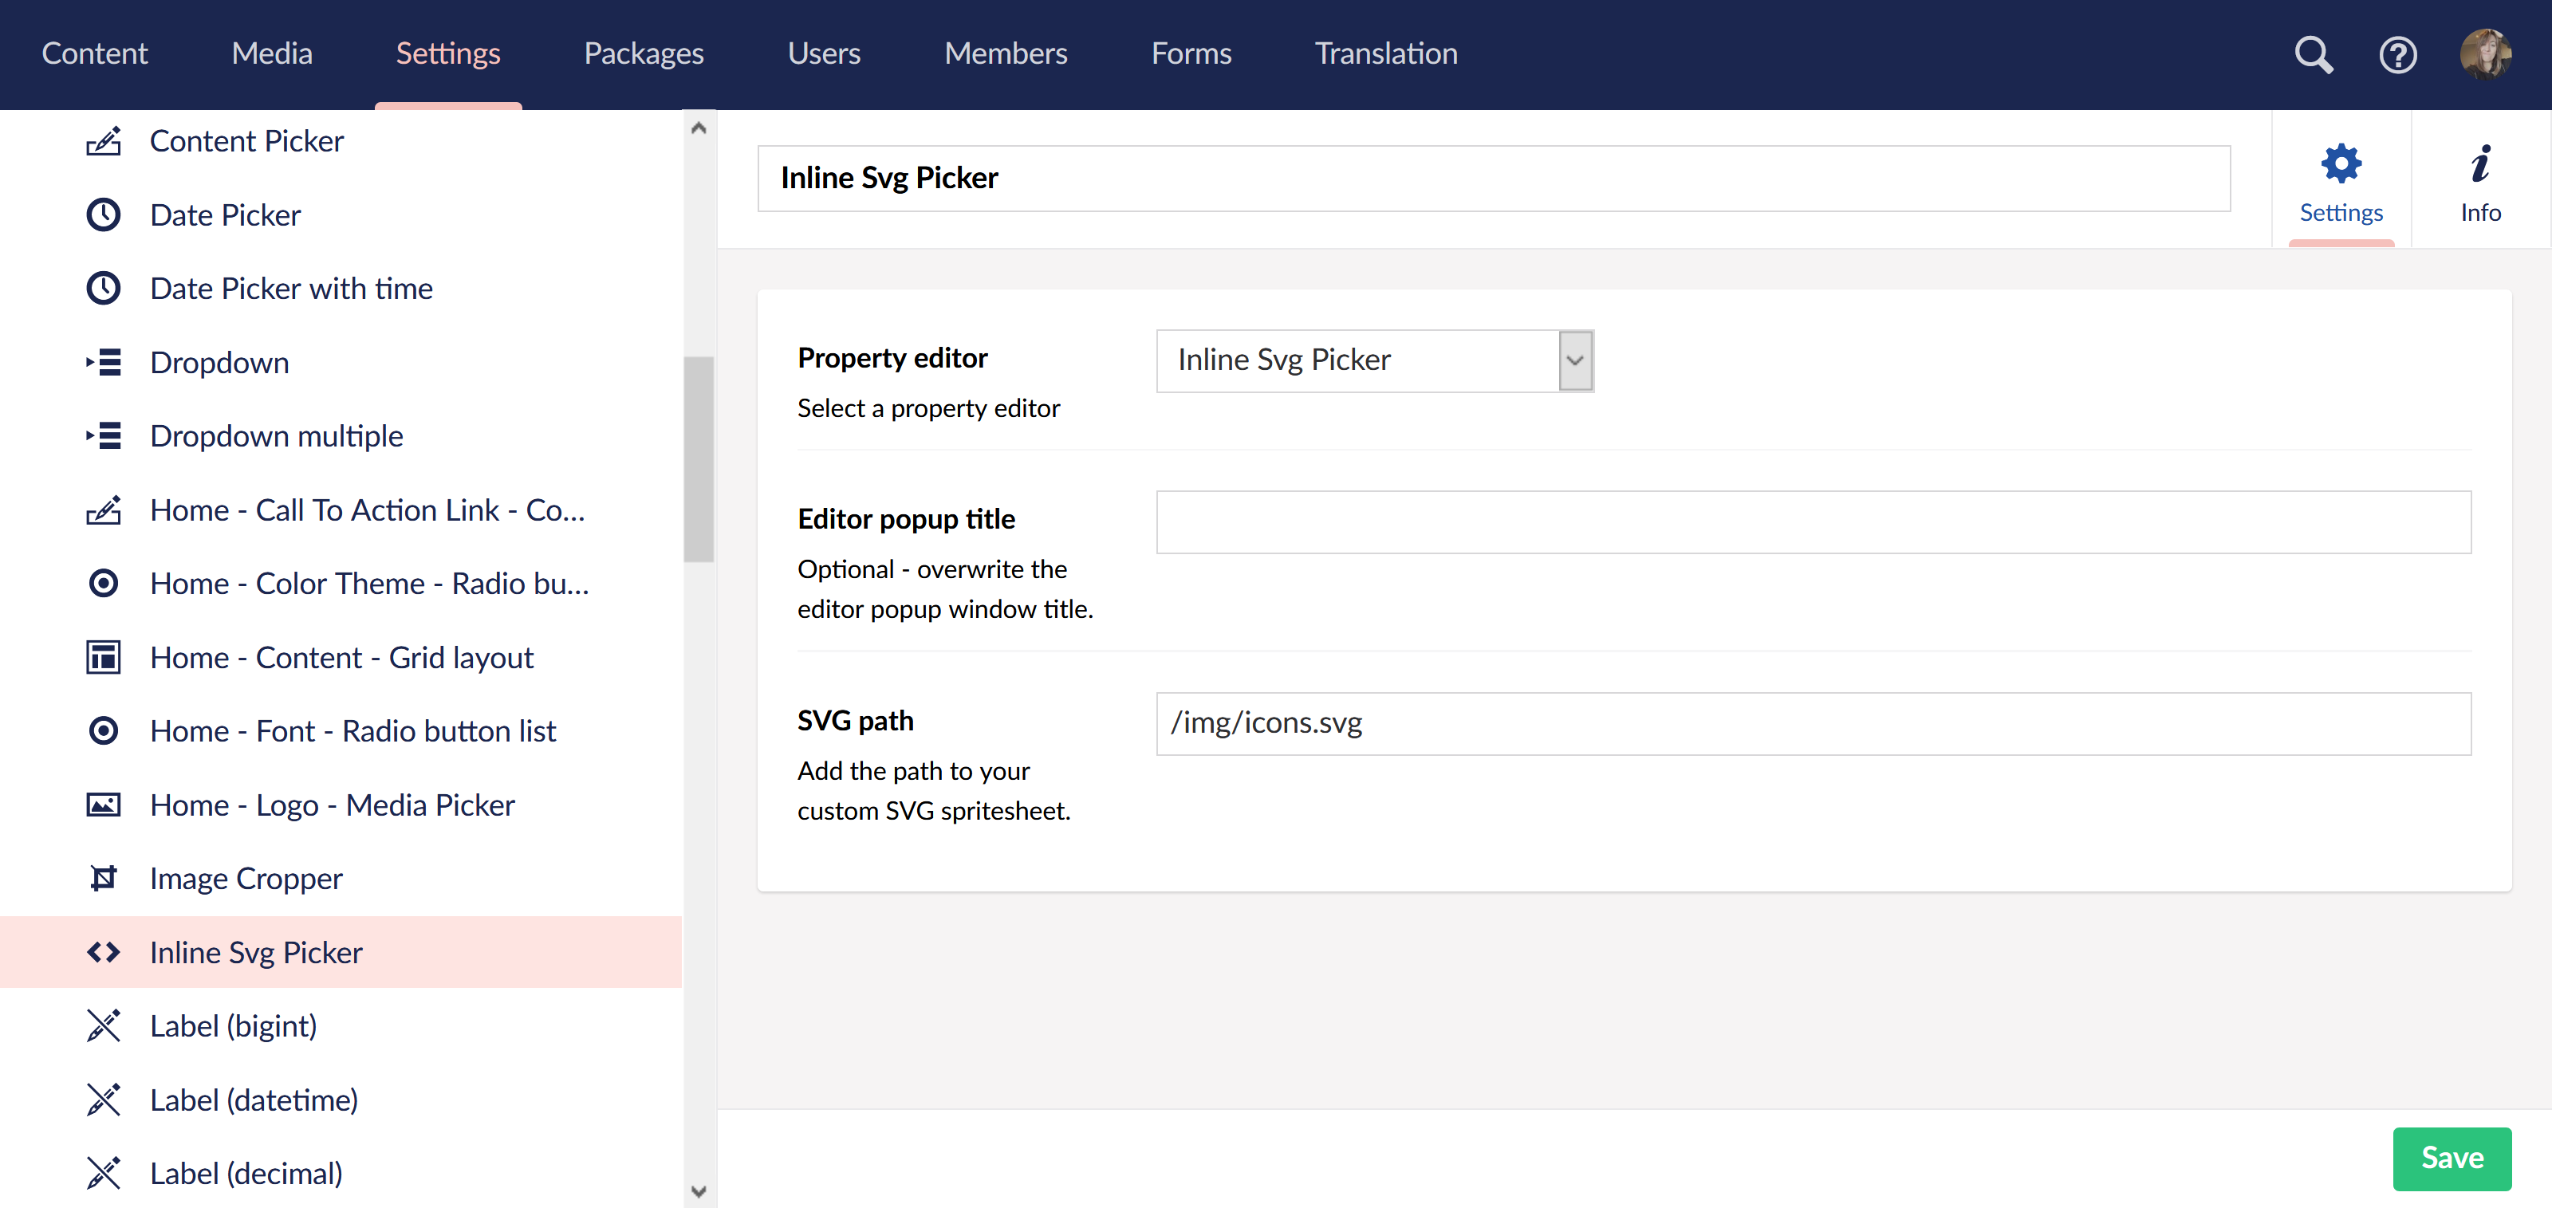
Task: Click the list icon beside Dropdown
Action: coord(103,362)
